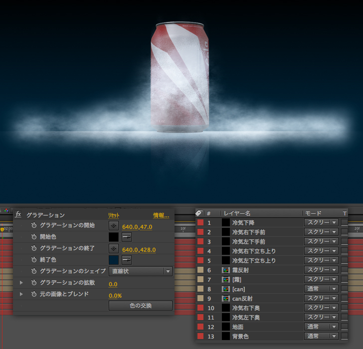363x349 pixels.
Task: Click crosshair point picker for グラデーションの終了
Action: [x=114, y=249]
